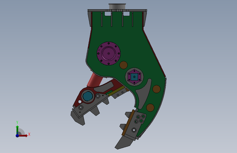Click the blue Z axis origin ball of the triad
Image resolution: width=237 pixels, height=153 pixels.
17,136
